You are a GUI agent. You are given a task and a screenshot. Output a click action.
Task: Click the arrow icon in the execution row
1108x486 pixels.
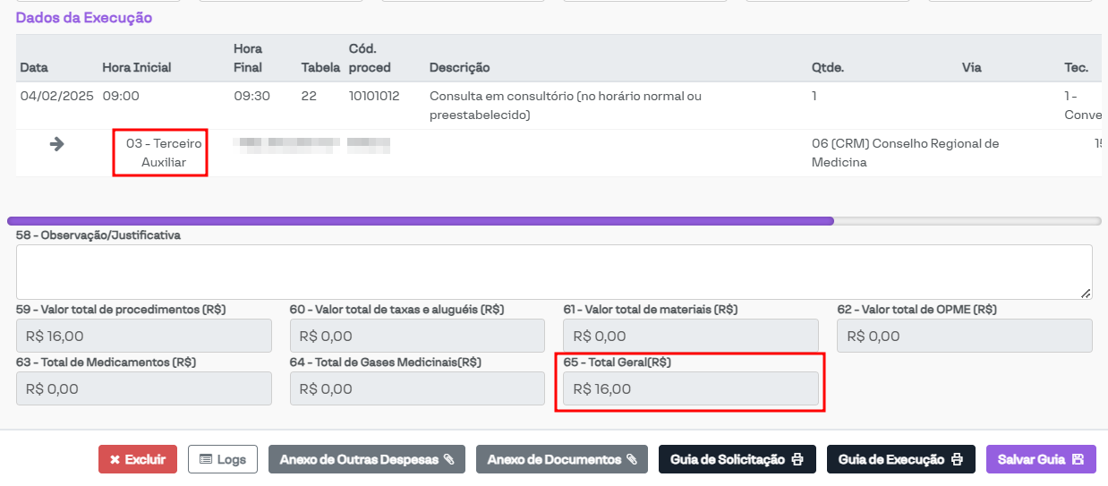click(x=56, y=144)
